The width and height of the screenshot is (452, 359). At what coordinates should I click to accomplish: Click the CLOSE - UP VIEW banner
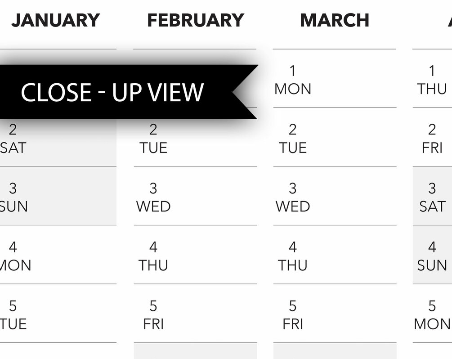[x=128, y=92]
